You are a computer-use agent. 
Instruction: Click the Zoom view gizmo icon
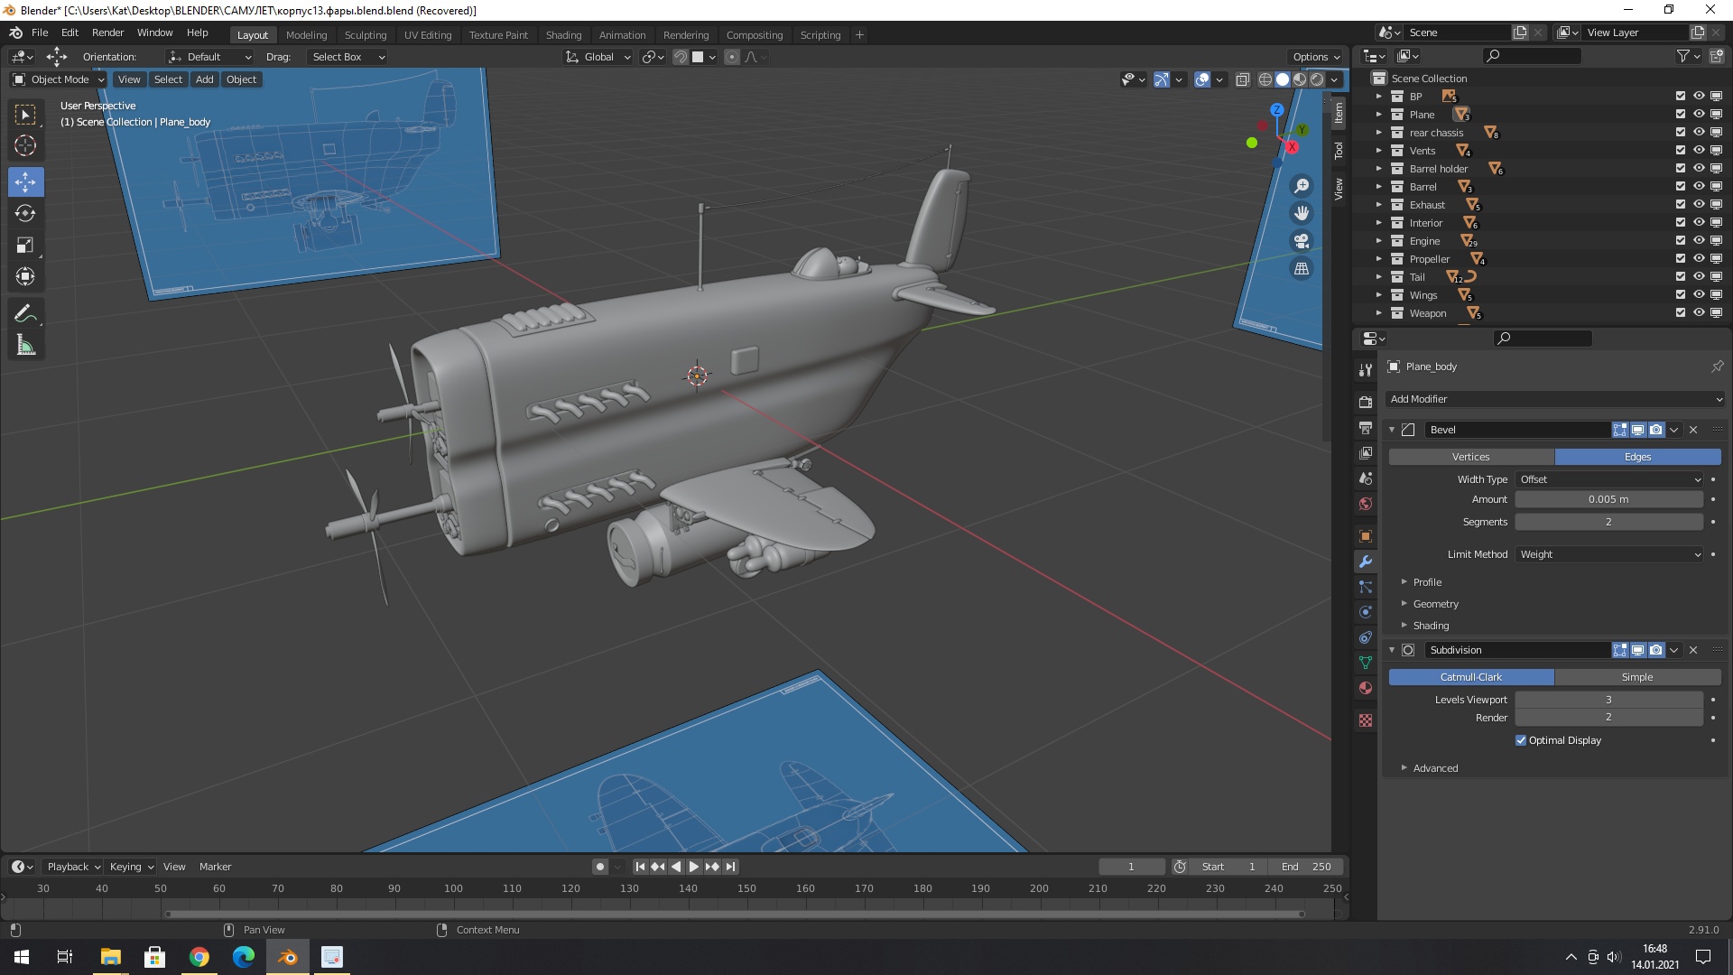(1302, 186)
